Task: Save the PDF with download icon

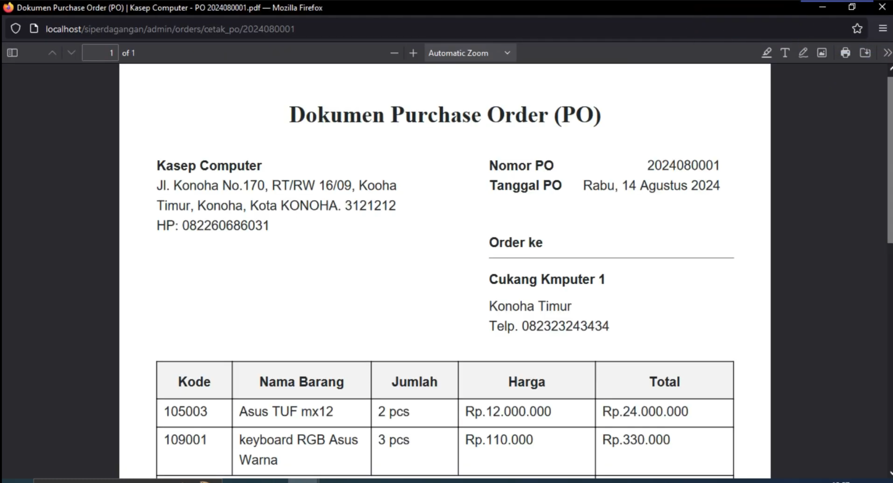Action: pos(865,53)
